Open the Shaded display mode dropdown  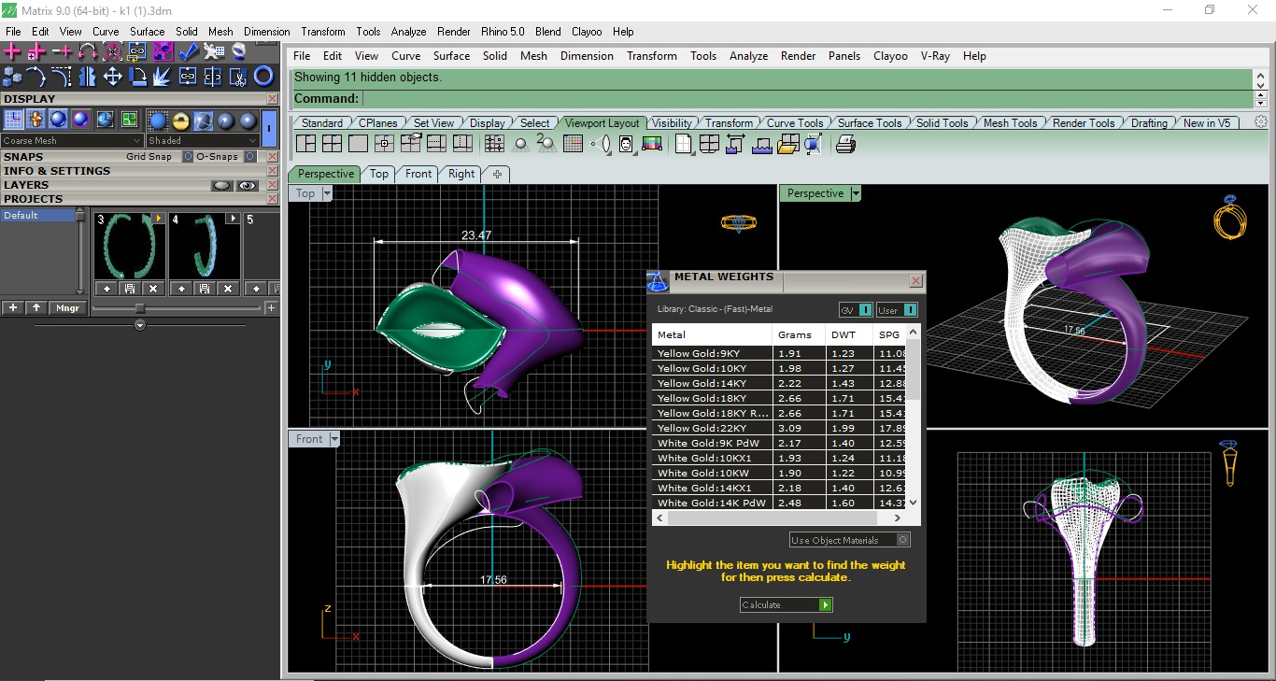pyautogui.click(x=203, y=140)
